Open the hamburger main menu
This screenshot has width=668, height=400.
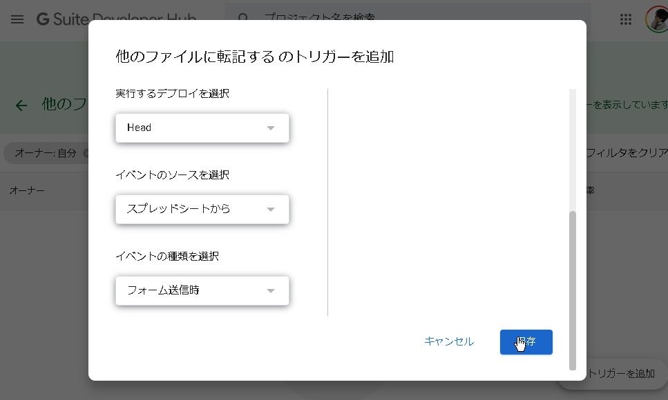[17, 19]
